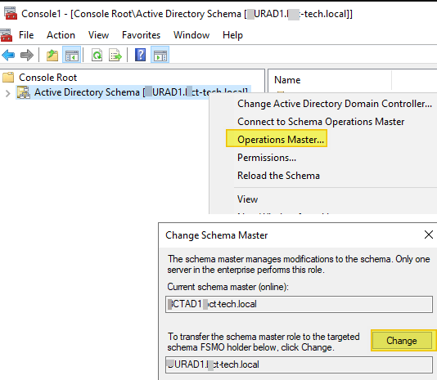Click the Refresh toolbar icon

97,55
